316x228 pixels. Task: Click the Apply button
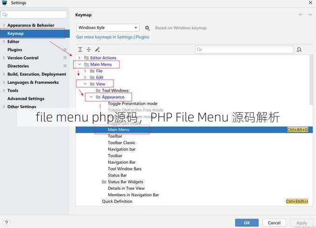pyautogui.click(x=302, y=223)
